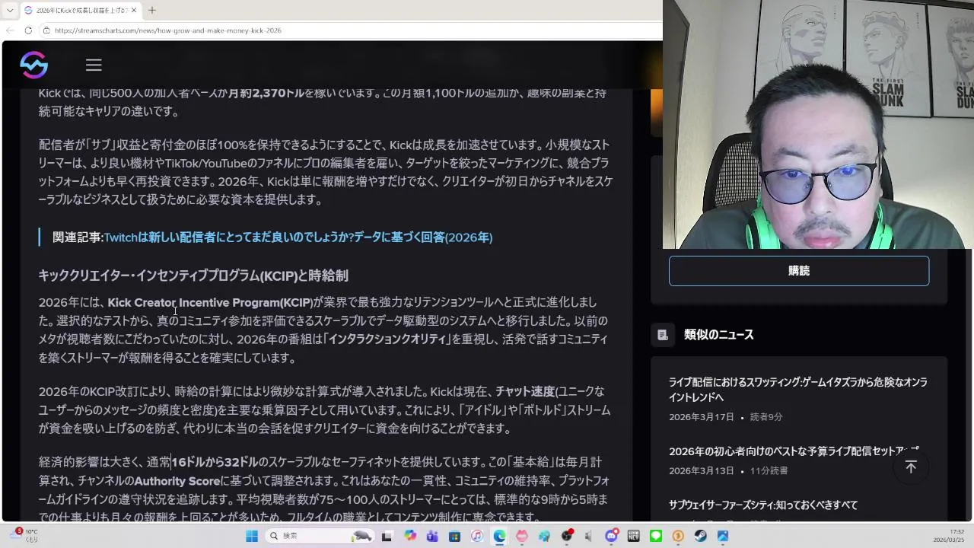Focus the streamscharts.com address bar
This screenshot has height=548, width=974.
[x=350, y=30]
